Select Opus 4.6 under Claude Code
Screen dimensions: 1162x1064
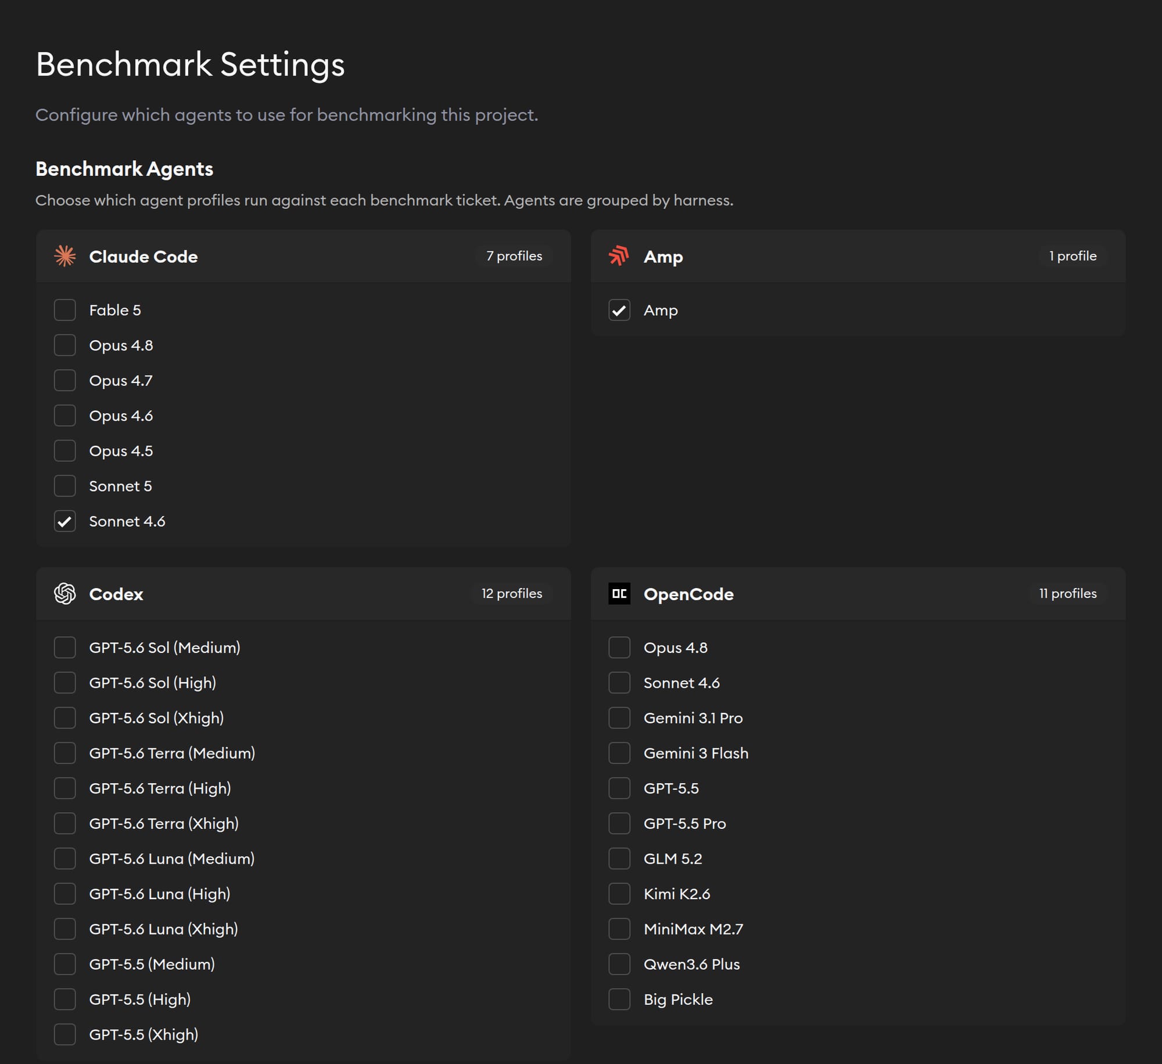[x=65, y=416]
